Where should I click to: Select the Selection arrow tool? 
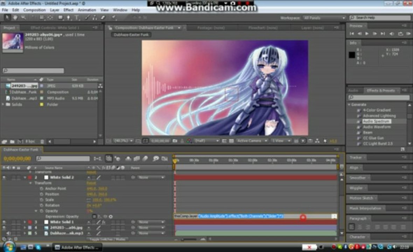tap(7, 17)
